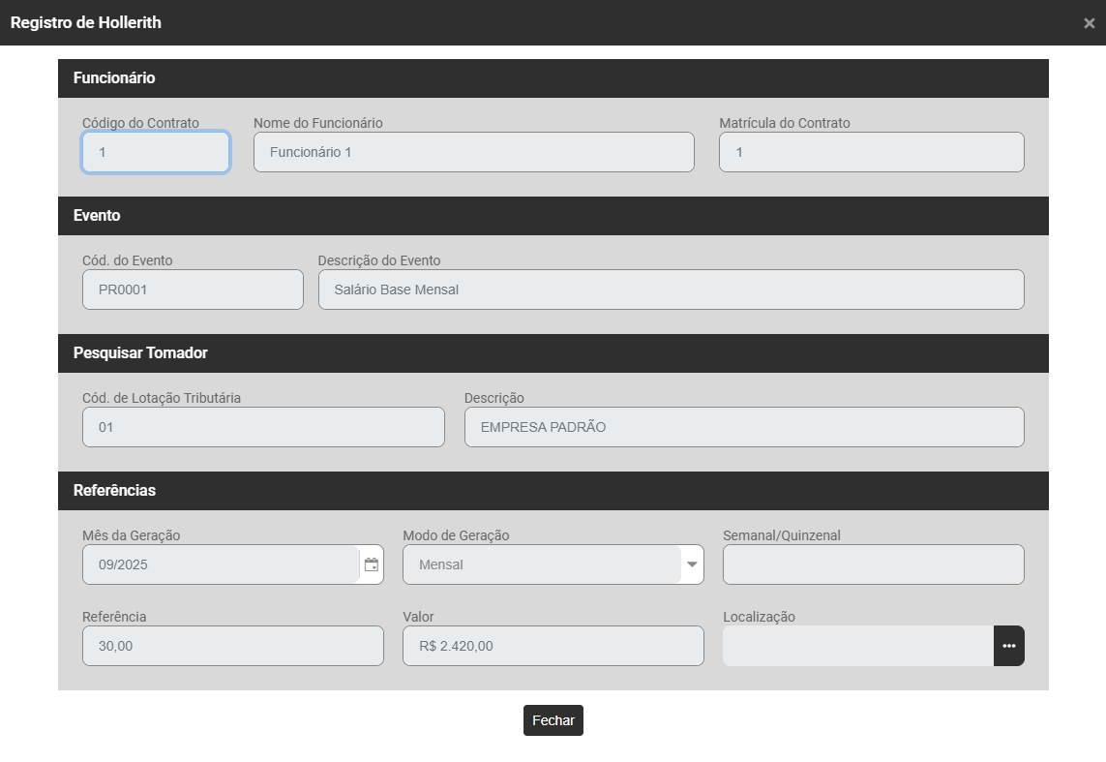The width and height of the screenshot is (1106, 762).
Task: Focus the Código do Contrato field
Action: click(x=156, y=152)
